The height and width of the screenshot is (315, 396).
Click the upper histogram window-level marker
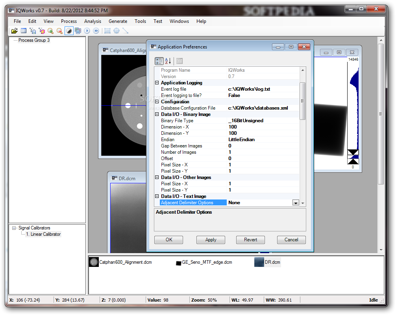tap(353, 152)
